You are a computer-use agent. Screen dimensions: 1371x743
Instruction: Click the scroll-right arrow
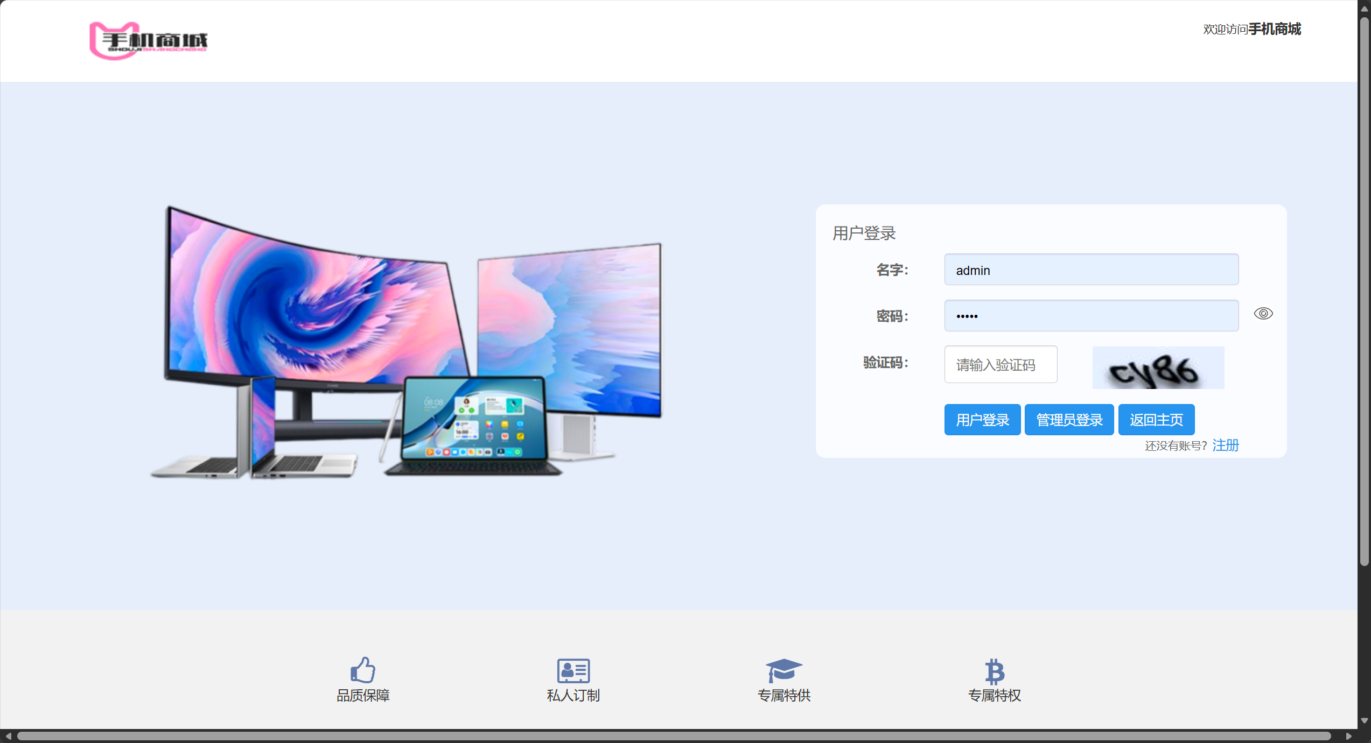1348,736
